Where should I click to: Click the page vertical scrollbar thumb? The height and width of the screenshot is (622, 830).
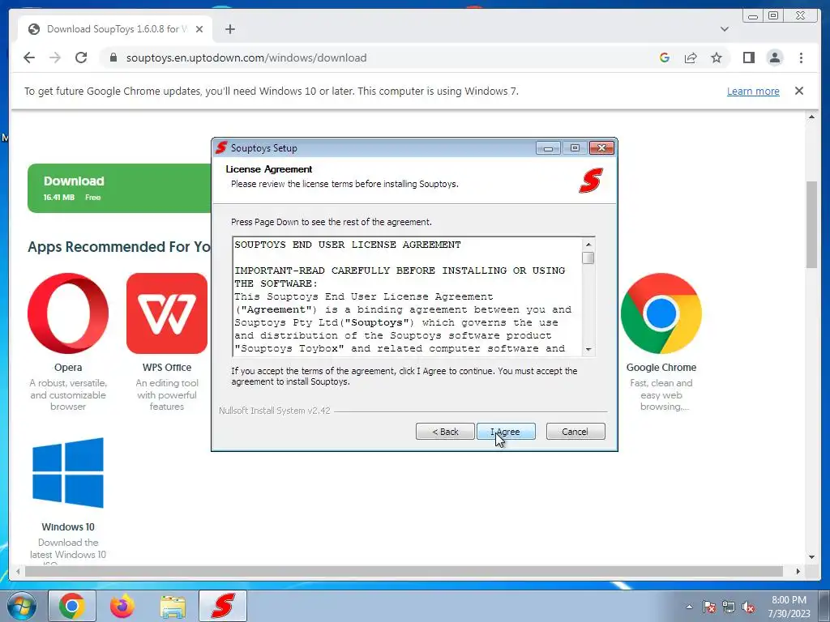pyautogui.click(x=811, y=224)
